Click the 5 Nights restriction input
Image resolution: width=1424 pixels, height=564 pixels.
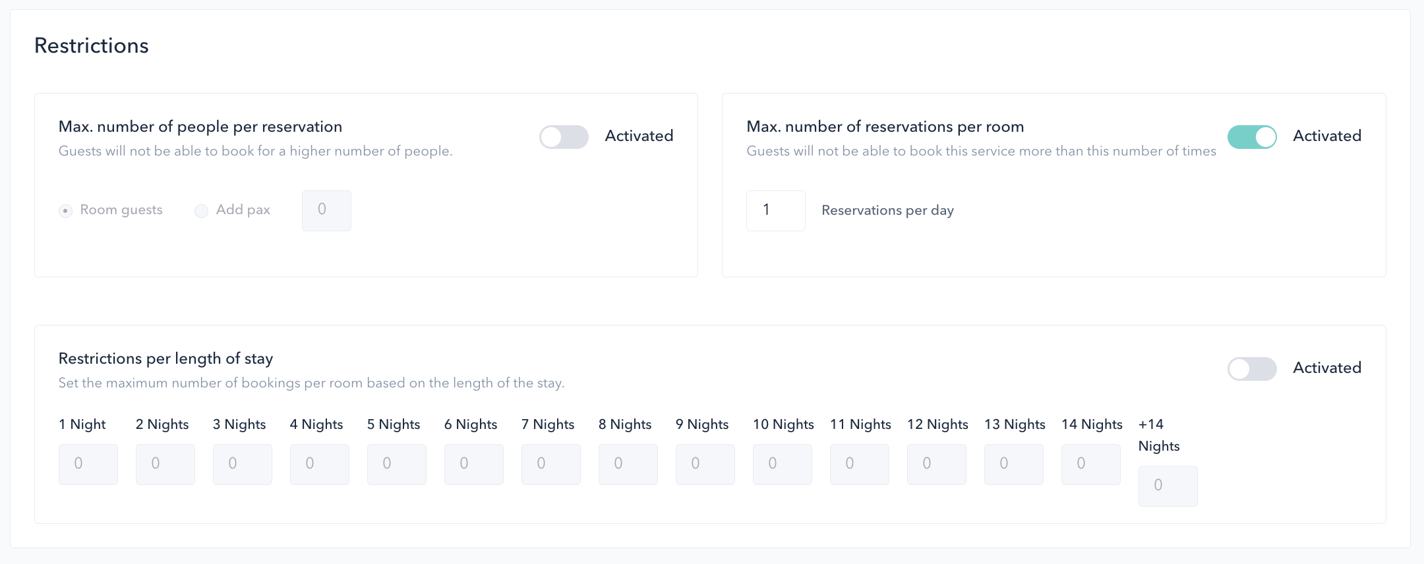[396, 464]
